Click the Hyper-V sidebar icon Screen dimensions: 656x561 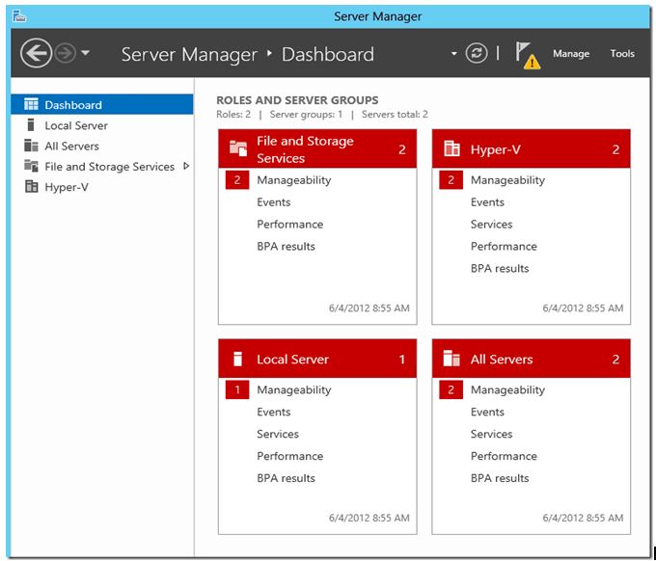coord(31,186)
